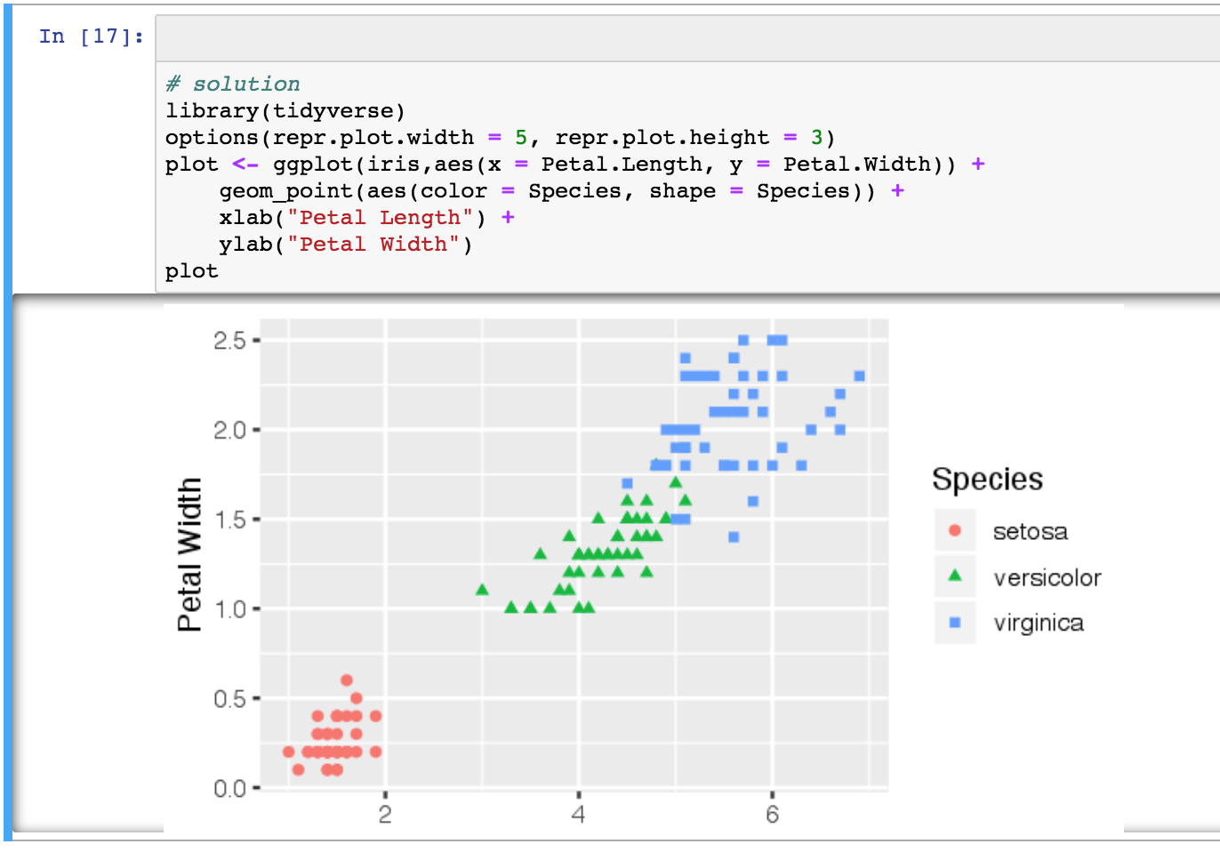
Task: Click the library(tidyverse) code line
Action: (285, 111)
